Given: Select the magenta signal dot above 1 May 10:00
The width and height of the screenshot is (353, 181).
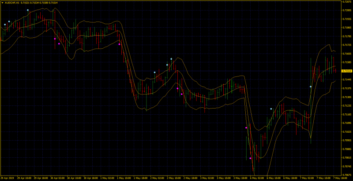Looking at the screenshot, I should [x=119, y=44].
